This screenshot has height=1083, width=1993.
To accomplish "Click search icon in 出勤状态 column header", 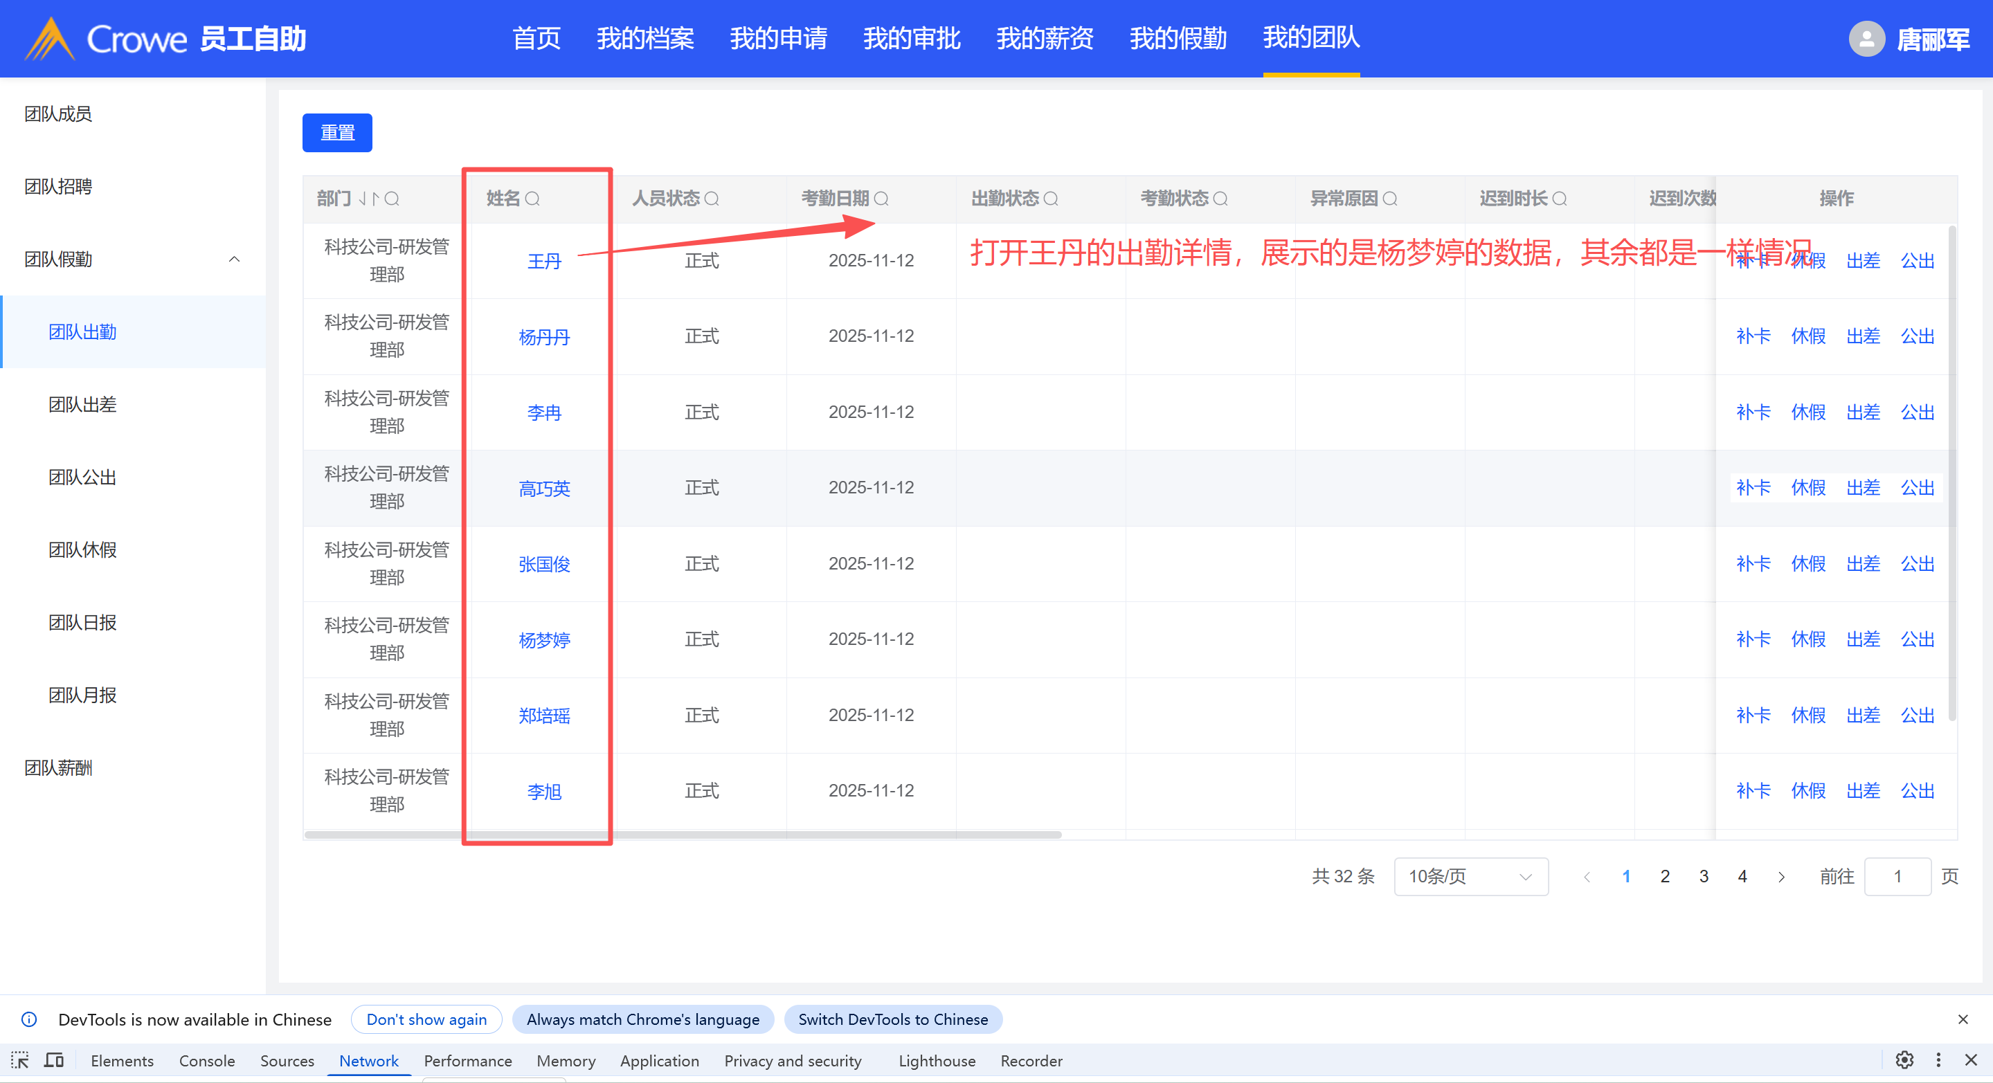I will (1051, 199).
